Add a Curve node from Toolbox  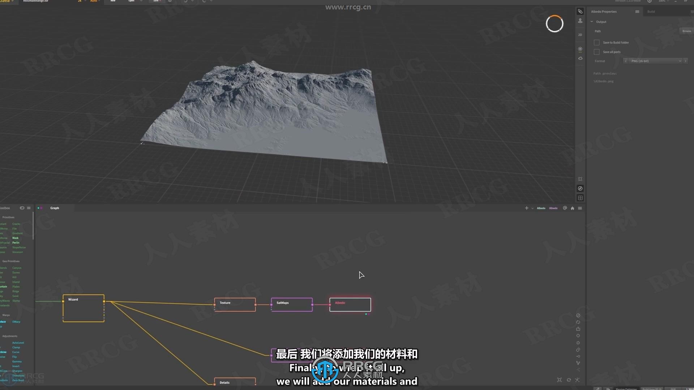(x=16, y=352)
